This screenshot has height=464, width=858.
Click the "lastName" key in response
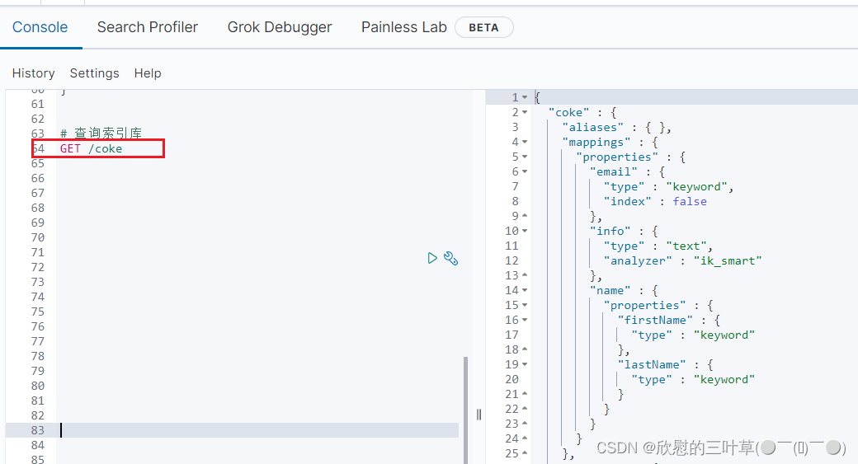[x=652, y=364]
